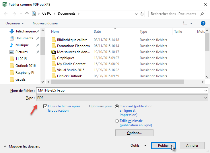Open the Organiser dropdown menu
The image size is (210, 153).
[15, 23]
